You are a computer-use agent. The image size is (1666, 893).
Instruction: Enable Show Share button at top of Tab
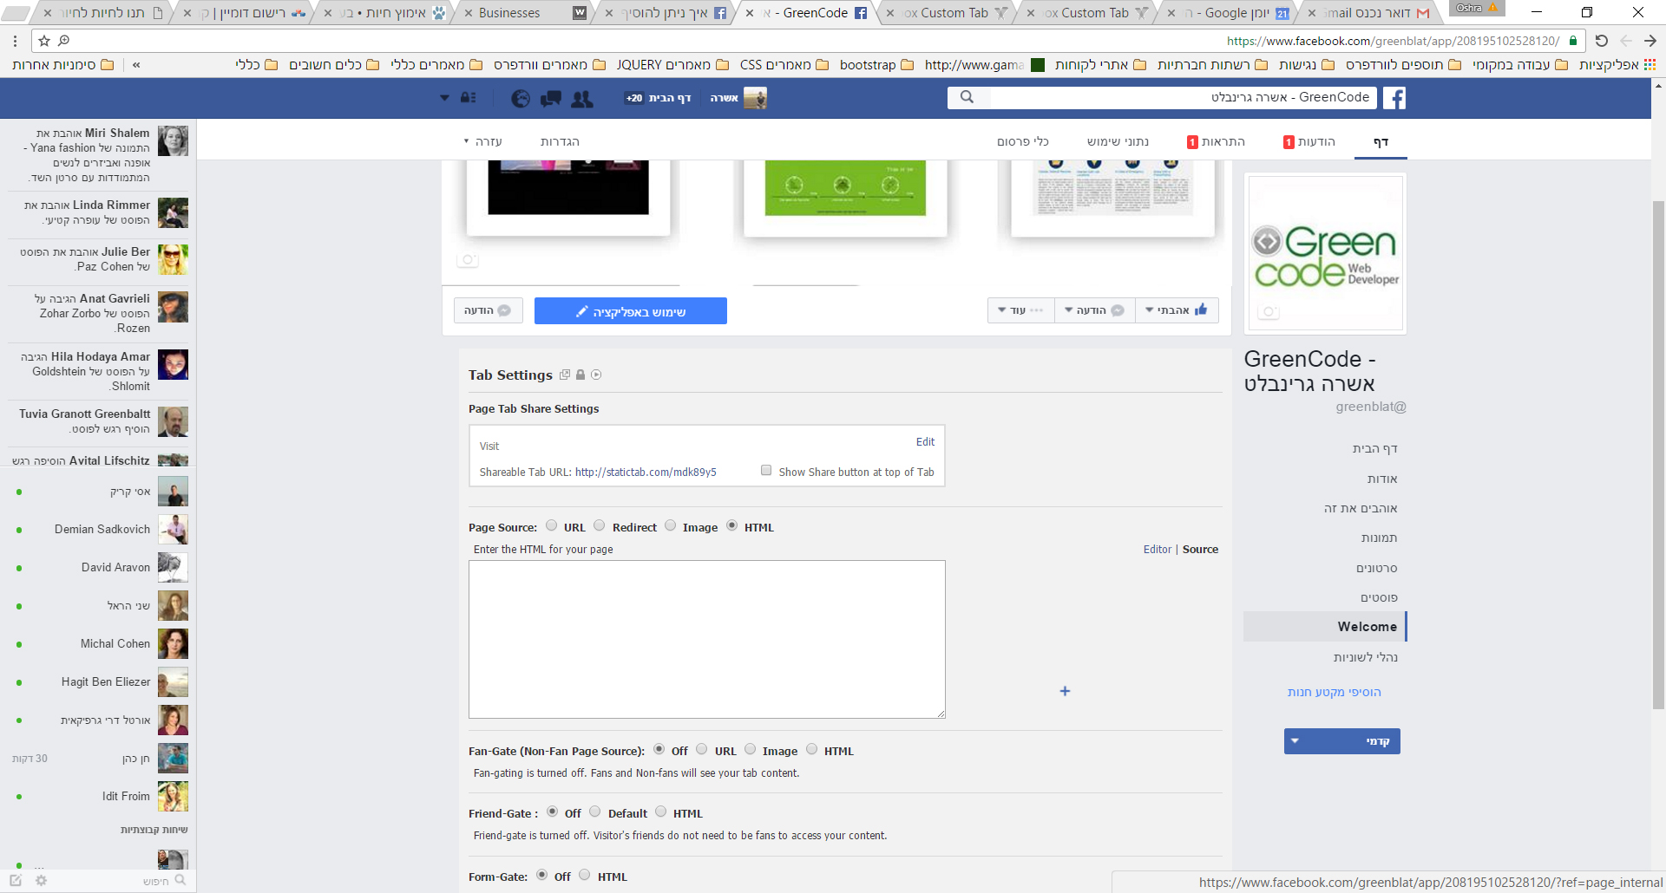tap(766, 471)
